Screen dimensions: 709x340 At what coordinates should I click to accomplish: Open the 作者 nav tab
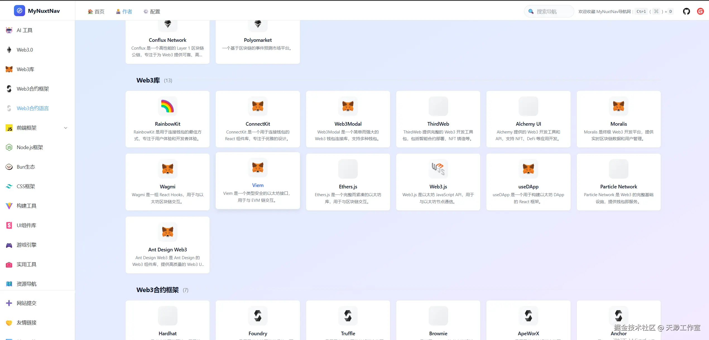pyautogui.click(x=124, y=11)
